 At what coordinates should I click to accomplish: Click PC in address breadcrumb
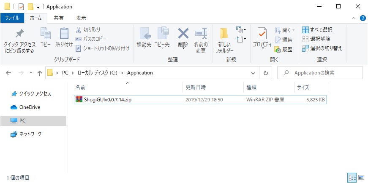65,73
